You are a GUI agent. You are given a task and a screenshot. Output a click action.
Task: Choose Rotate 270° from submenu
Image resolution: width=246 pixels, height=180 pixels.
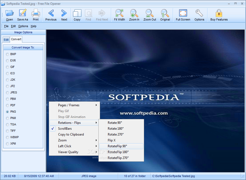pos(121,134)
